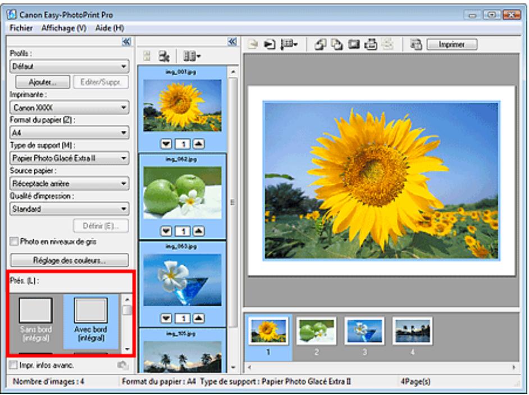Click the greyed-out icon left of the delete-image icon

click(147, 56)
